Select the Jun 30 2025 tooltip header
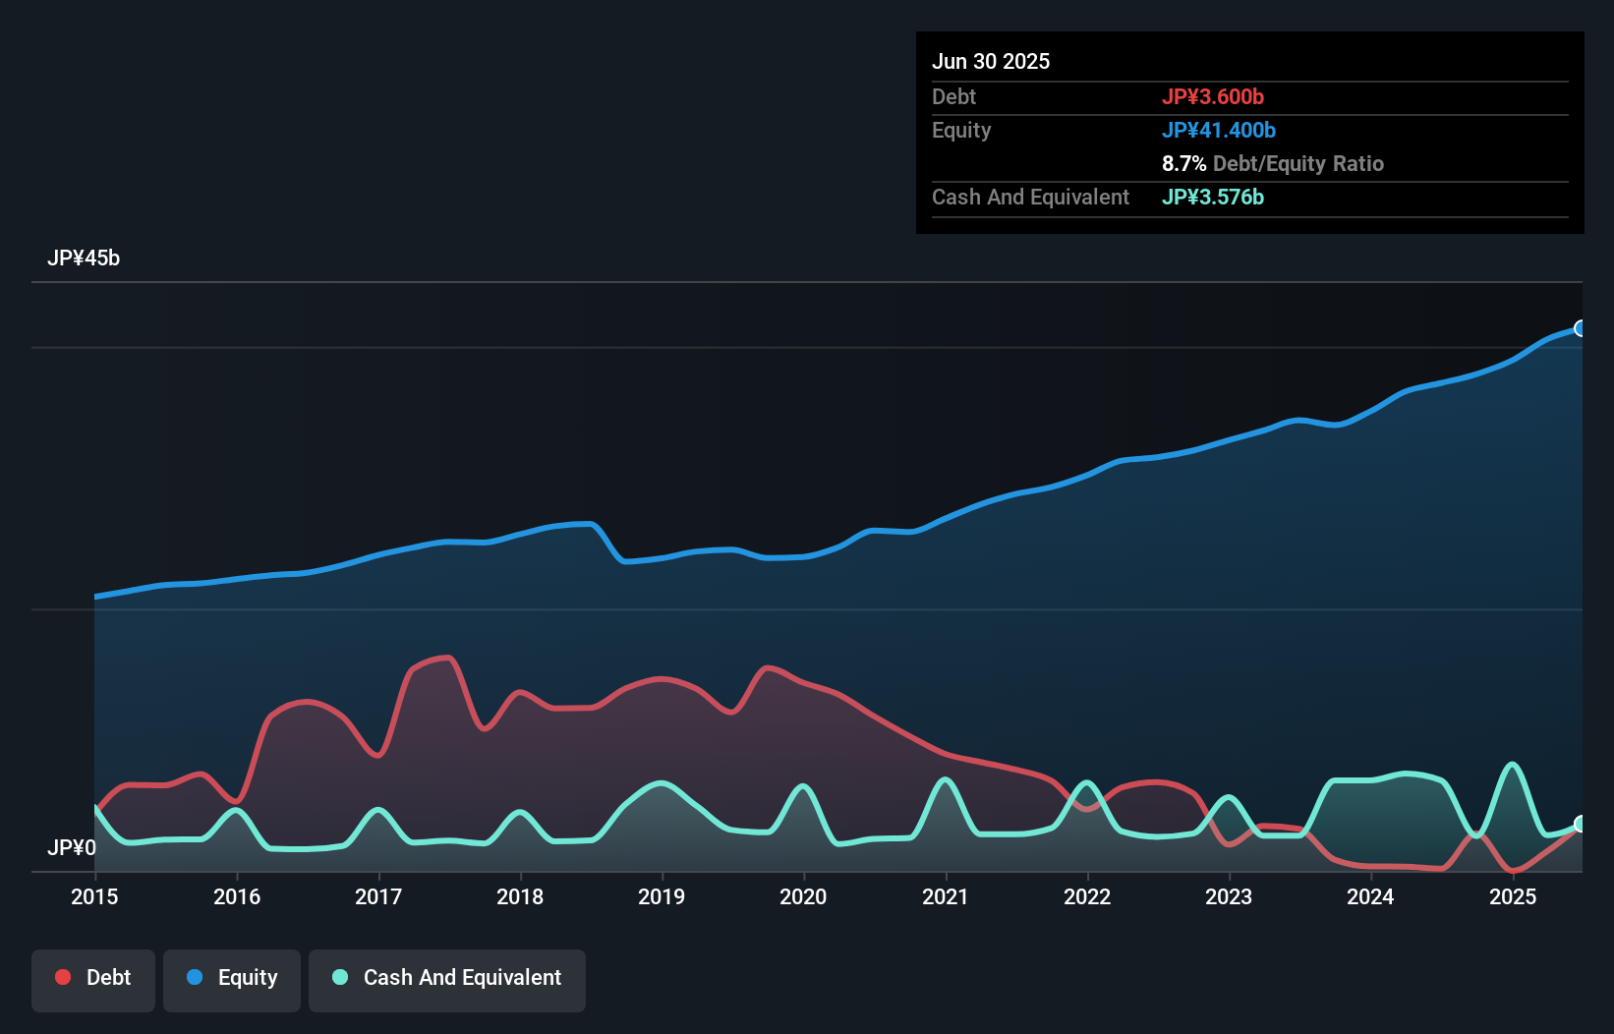This screenshot has height=1034, width=1614. [991, 61]
